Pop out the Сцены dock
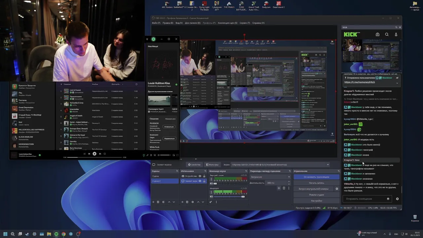The image size is (423, 238). [177, 171]
